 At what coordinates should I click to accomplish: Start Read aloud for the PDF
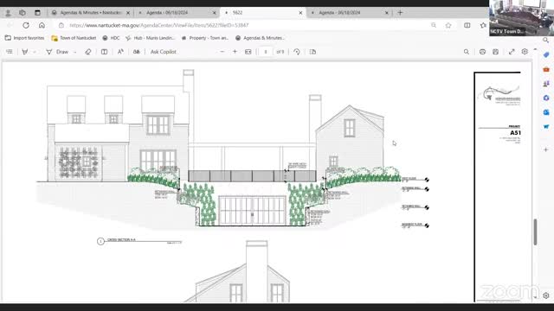click(120, 52)
